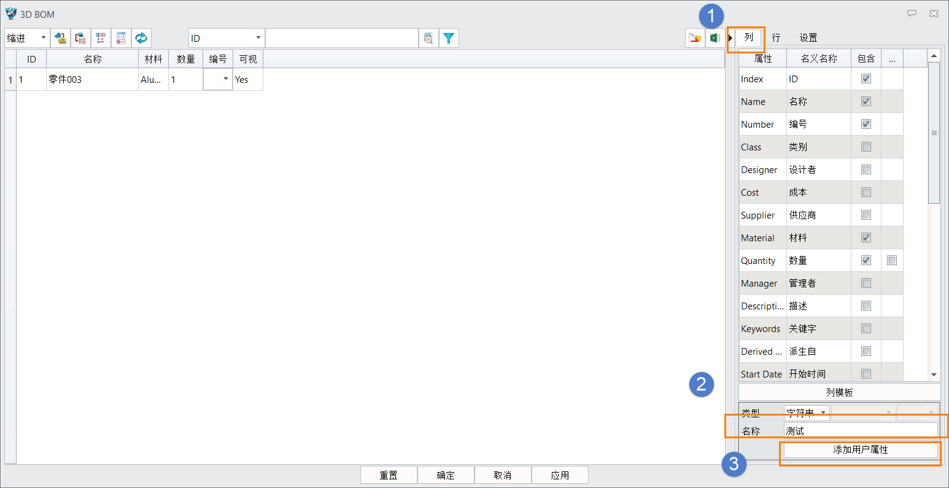Click the attribute list scrollbar thumb
This screenshot has width=949, height=488.
[934, 133]
